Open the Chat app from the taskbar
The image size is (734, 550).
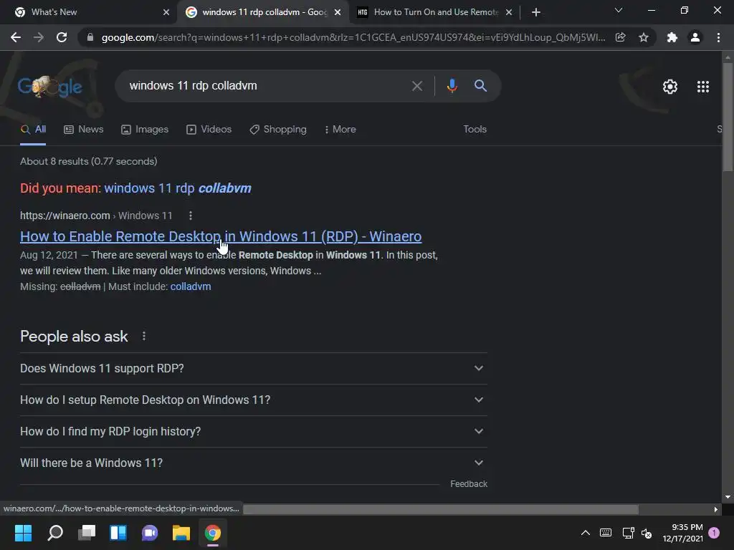pyautogui.click(x=150, y=533)
